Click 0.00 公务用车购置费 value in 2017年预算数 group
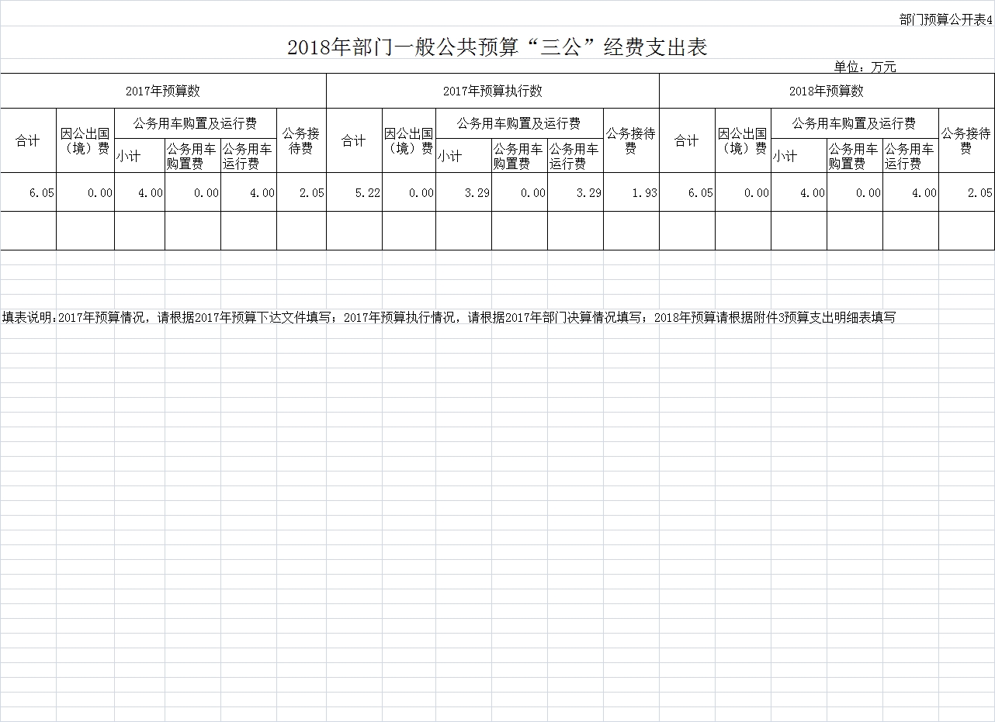Screen dimensions: 995x722 coord(192,192)
